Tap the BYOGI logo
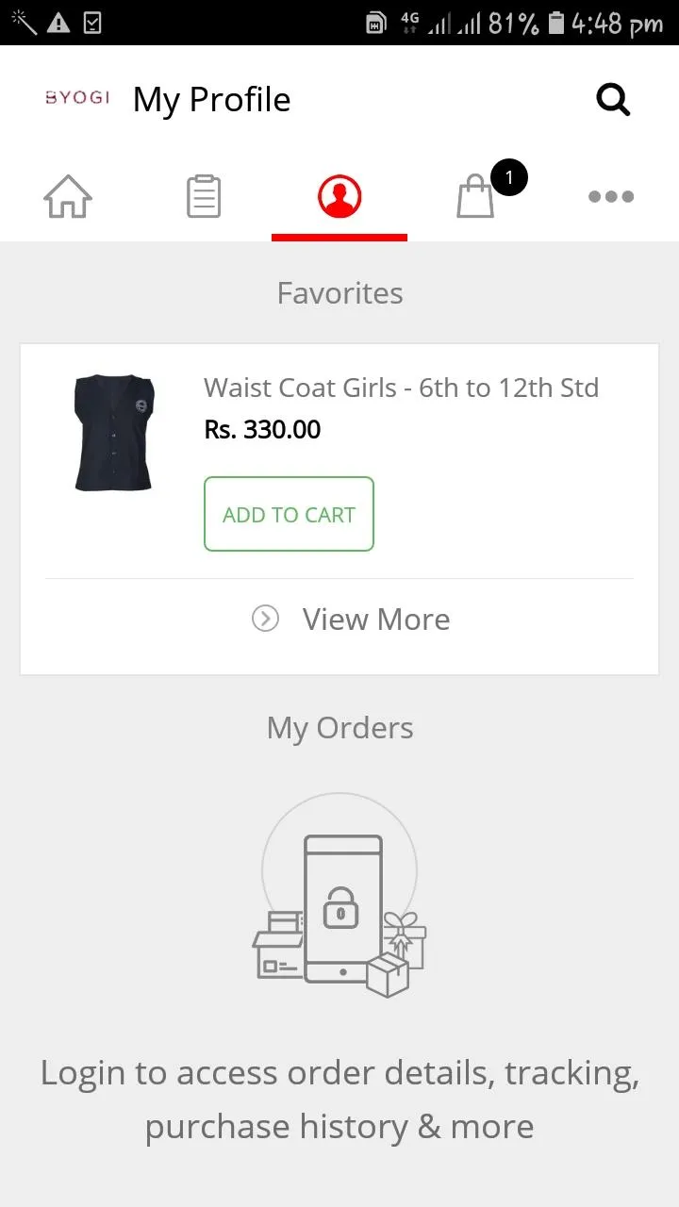 77,98
